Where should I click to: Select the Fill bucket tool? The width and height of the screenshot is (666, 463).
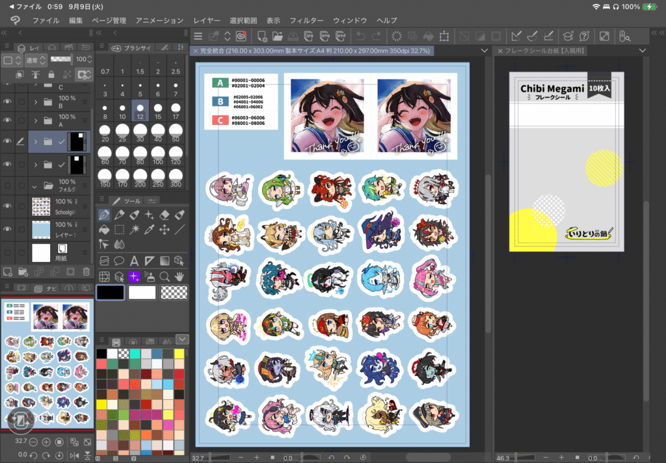point(104,230)
